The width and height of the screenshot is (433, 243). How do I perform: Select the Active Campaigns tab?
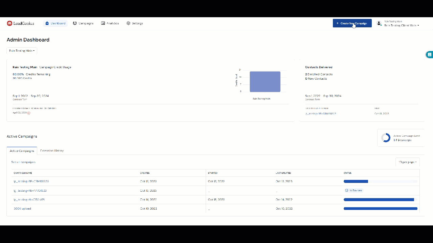22,151
